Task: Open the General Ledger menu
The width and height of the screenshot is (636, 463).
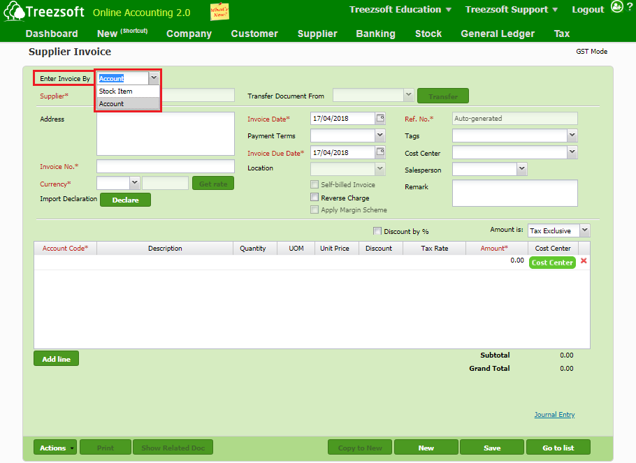Action: [x=498, y=34]
